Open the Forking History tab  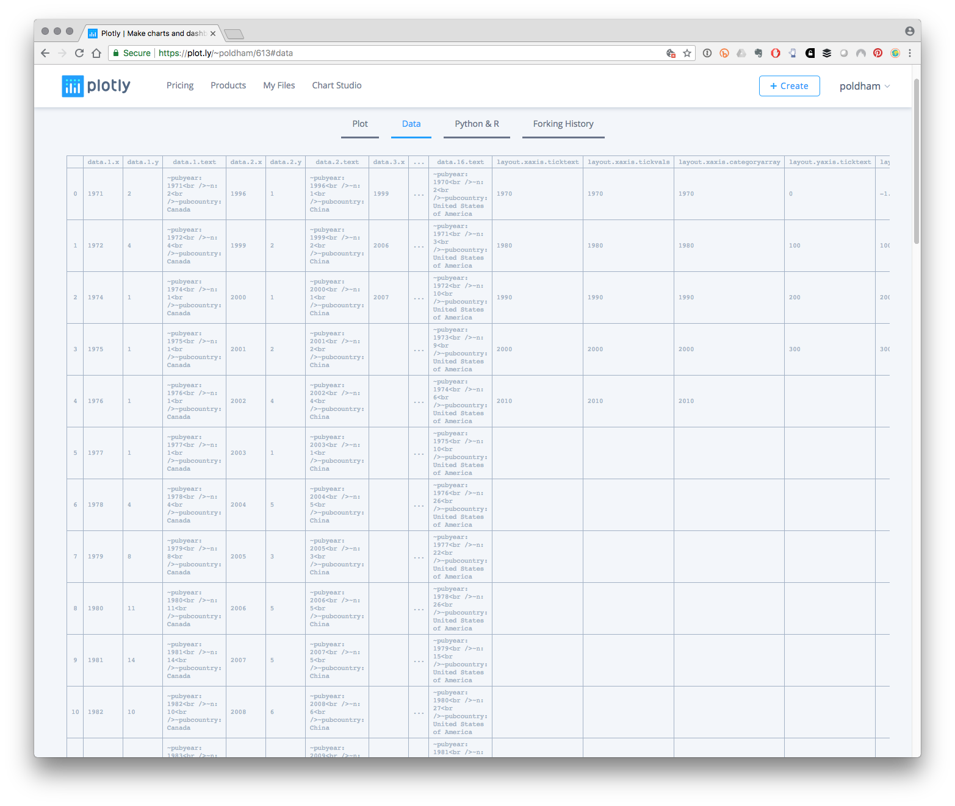pyautogui.click(x=563, y=124)
